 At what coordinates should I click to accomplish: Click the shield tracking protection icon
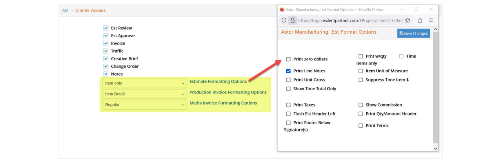tap(284, 20)
